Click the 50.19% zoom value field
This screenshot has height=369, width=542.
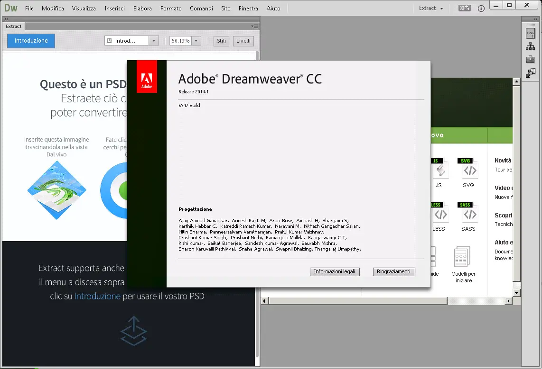pos(180,41)
